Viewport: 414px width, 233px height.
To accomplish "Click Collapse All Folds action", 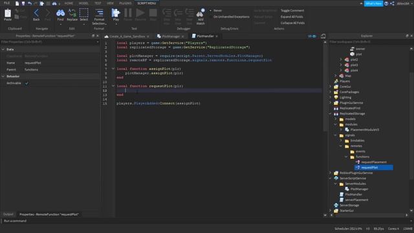I will (292, 23).
